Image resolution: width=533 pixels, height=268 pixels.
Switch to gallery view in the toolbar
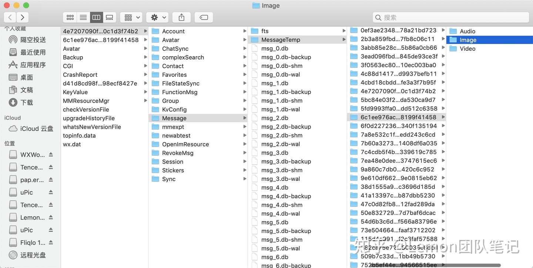109,17
